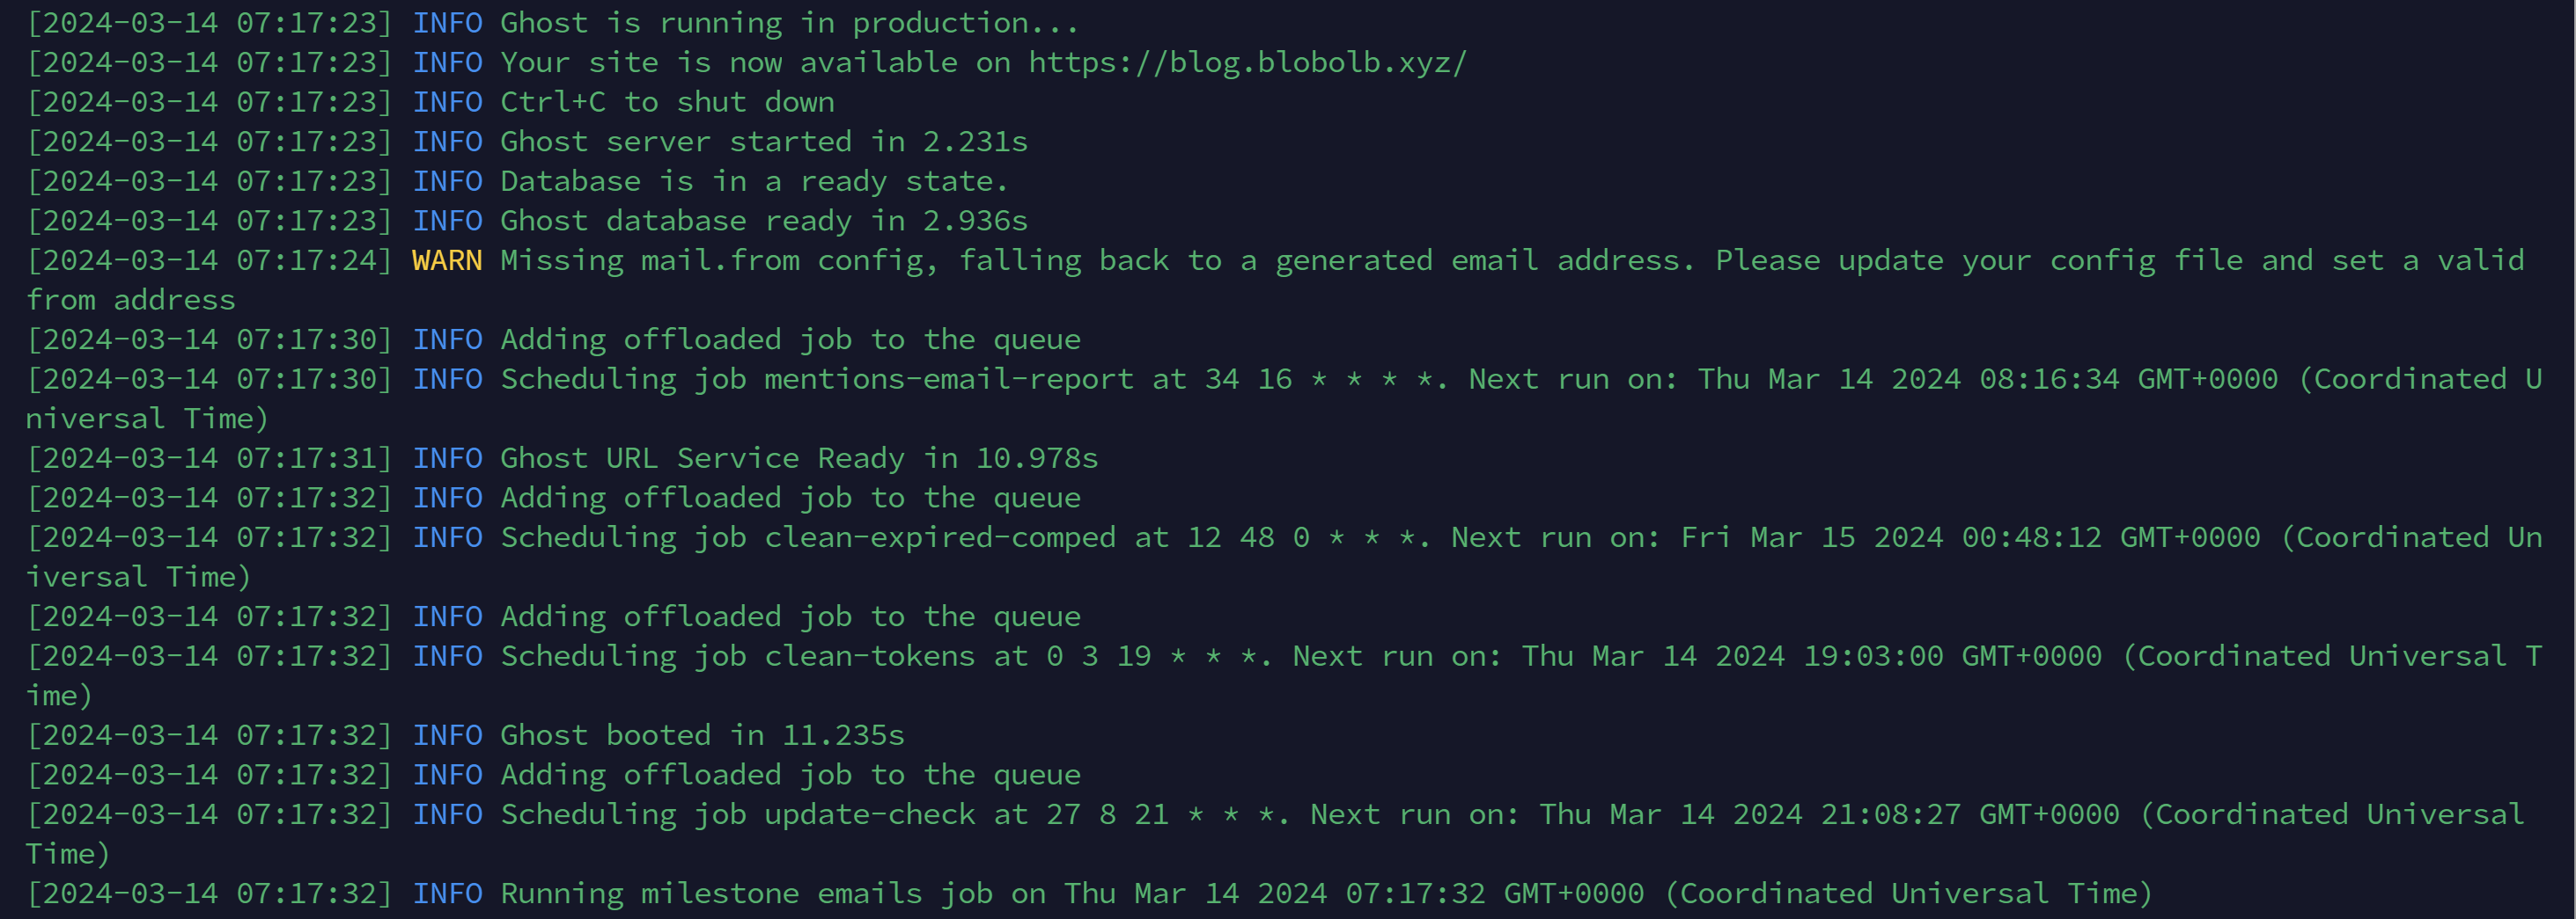Click the INFO label on the first log line
Image resolution: width=2576 pixels, height=919 pixels.
coord(447,23)
